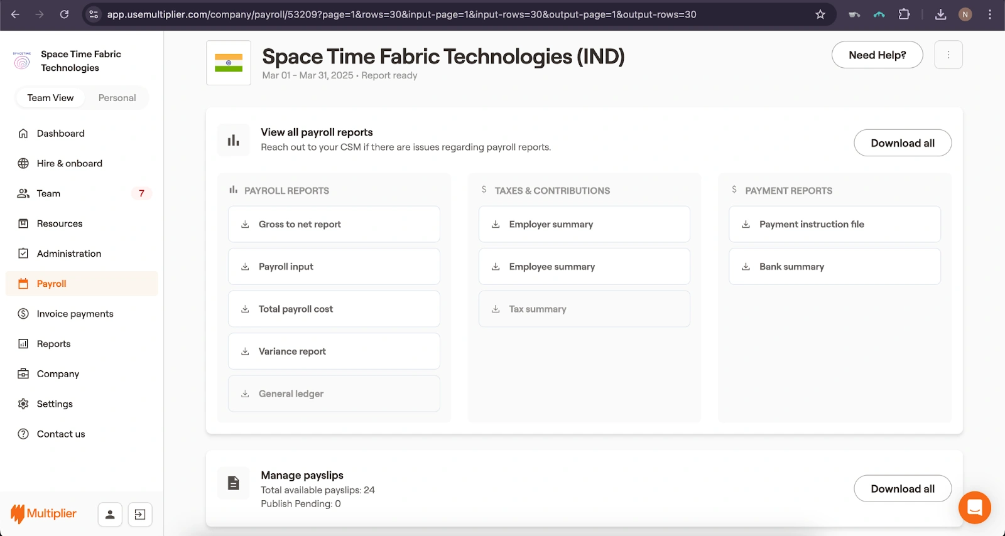The height and width of the screenshot is (536, 1005).
Task: Click the Resources sidebar icon
Action: click(x=23, y=223)
